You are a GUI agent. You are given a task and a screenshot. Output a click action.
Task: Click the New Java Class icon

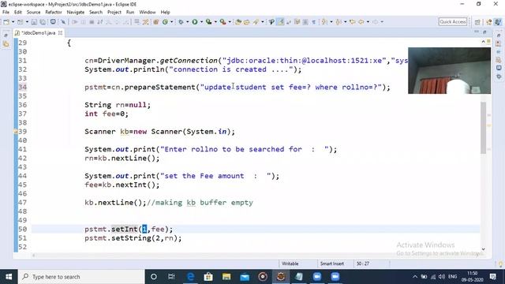pyautogui.click(x=165, y=22)
